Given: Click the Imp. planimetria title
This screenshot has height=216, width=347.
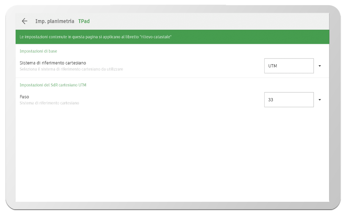Looking at the screenshot, I should 55,21.
